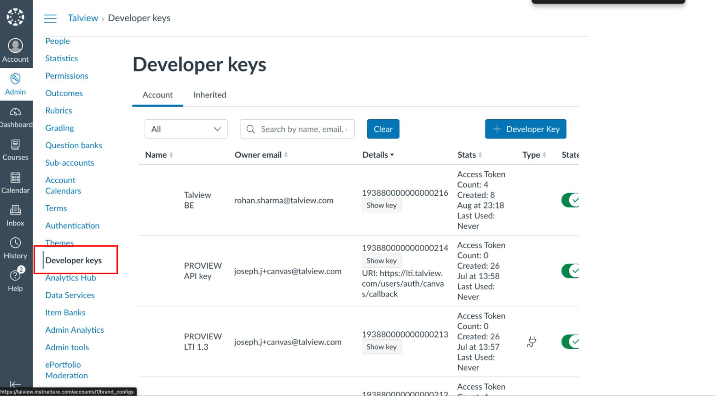
Task: Collapse global navigation with arrow icon
Action: [x=15, y=384]
